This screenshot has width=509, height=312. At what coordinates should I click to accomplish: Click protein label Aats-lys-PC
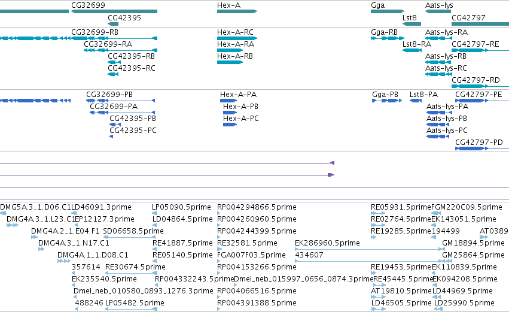point(447,131)
